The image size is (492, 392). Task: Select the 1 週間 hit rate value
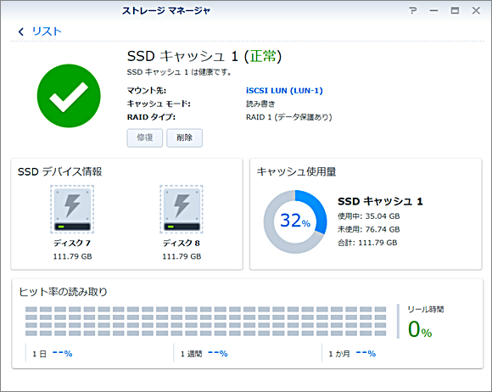218,354
